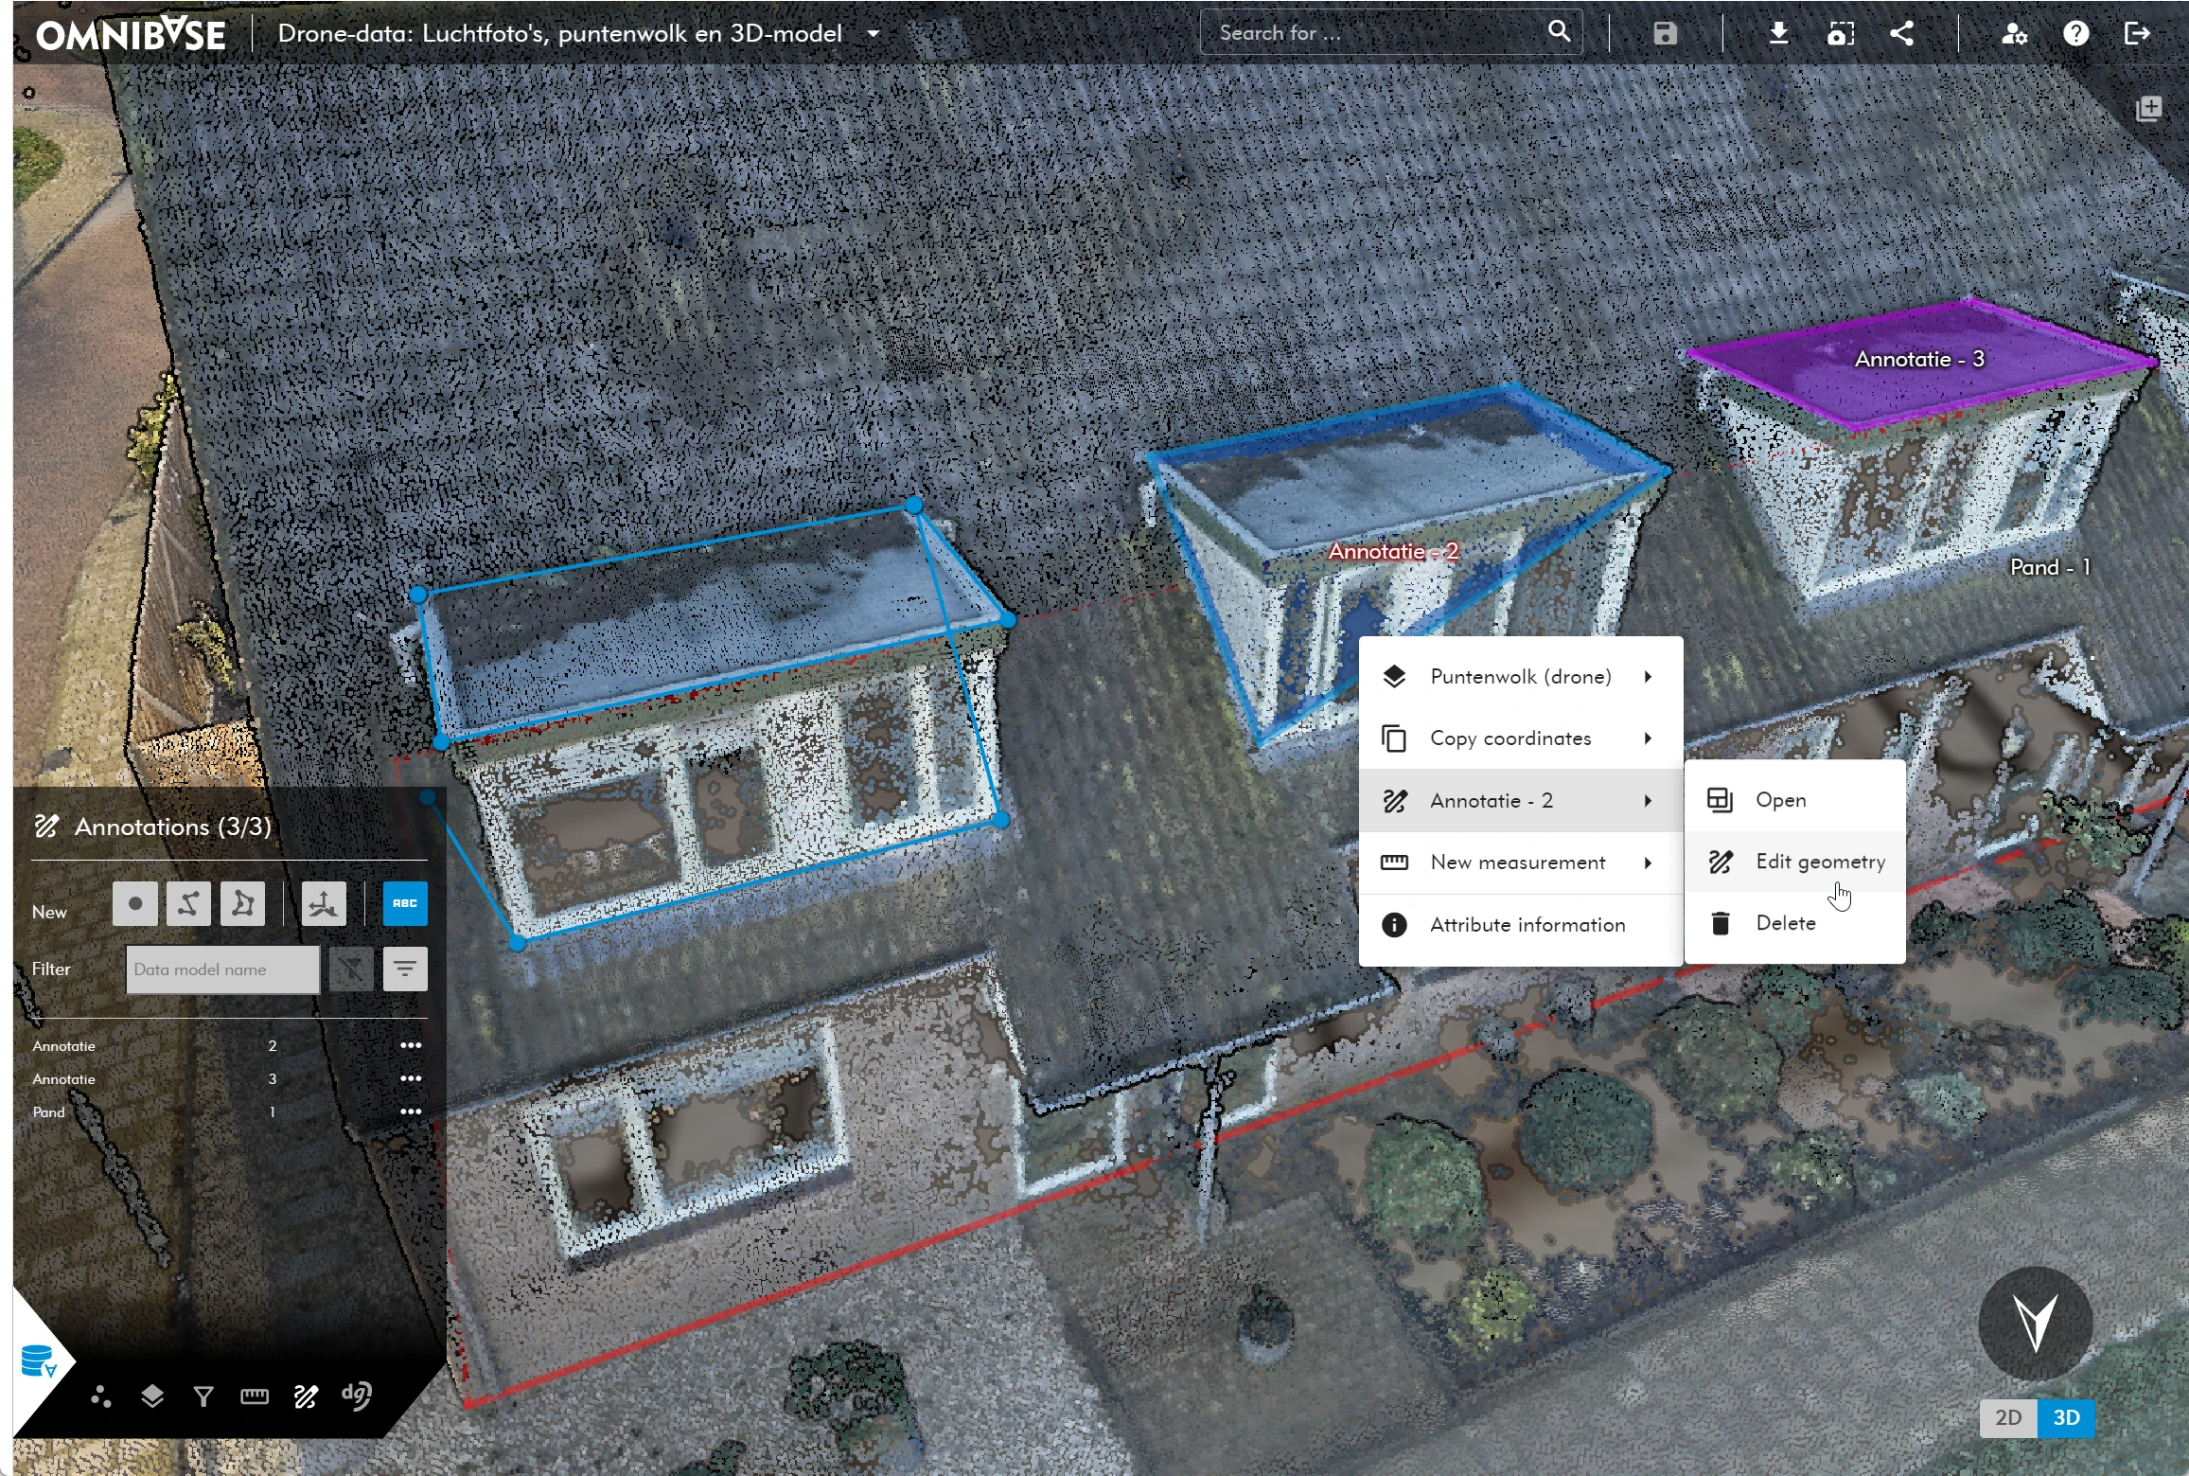Screen dimensions: 2189x1476
Task: Toggle the ABC annotation labels button
Action: click(x=404, y=903)
